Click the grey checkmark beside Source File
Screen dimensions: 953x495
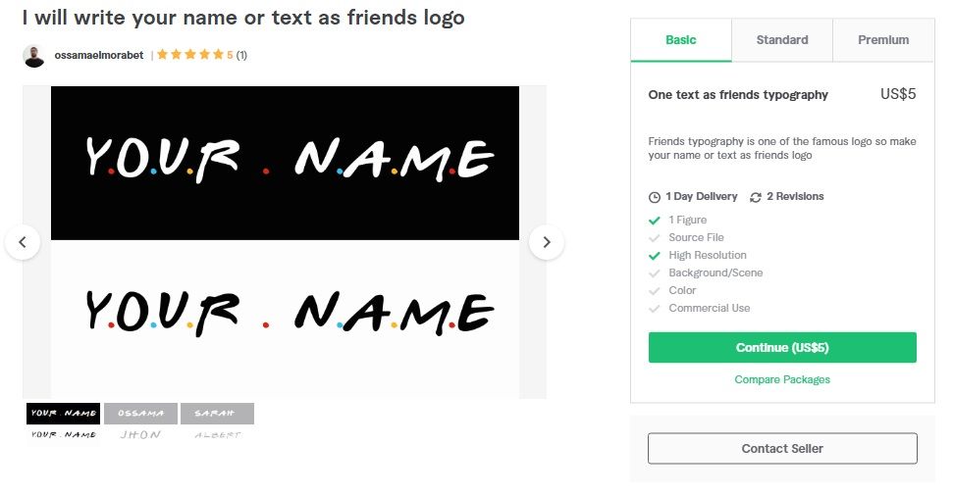click(655, 238)
